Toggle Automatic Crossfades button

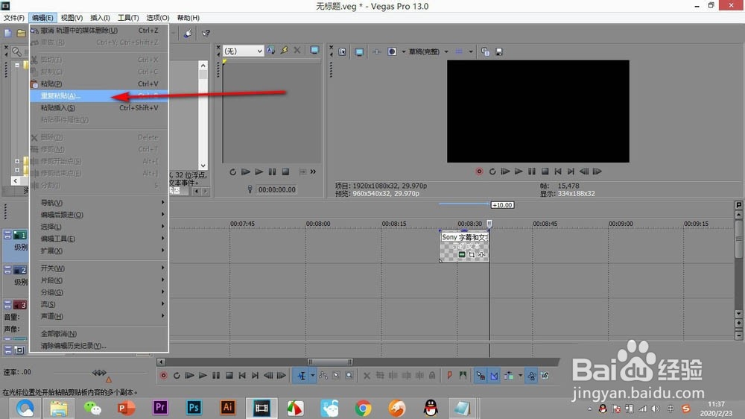click(494, 376)
